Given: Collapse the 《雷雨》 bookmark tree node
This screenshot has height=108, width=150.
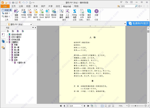Looking at the screenshot, I should pyautogui.click(x=7, y=42).
